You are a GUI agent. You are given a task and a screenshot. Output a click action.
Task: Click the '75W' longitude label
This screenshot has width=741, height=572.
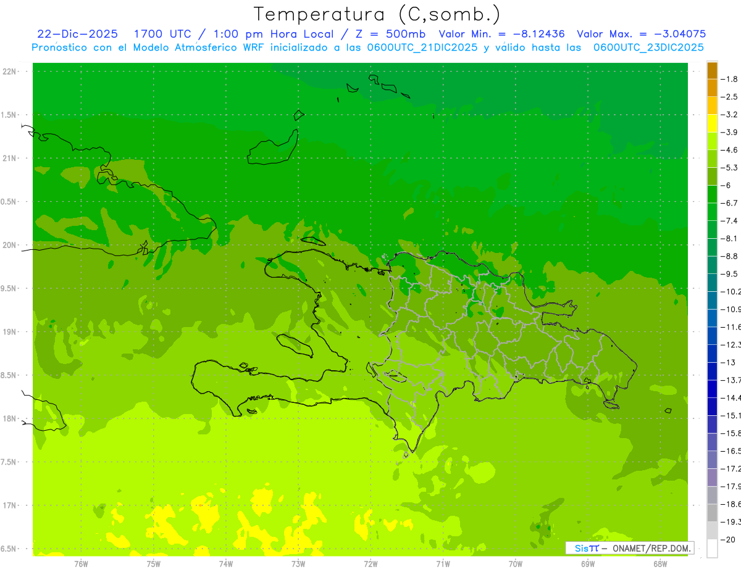point(154,564)
